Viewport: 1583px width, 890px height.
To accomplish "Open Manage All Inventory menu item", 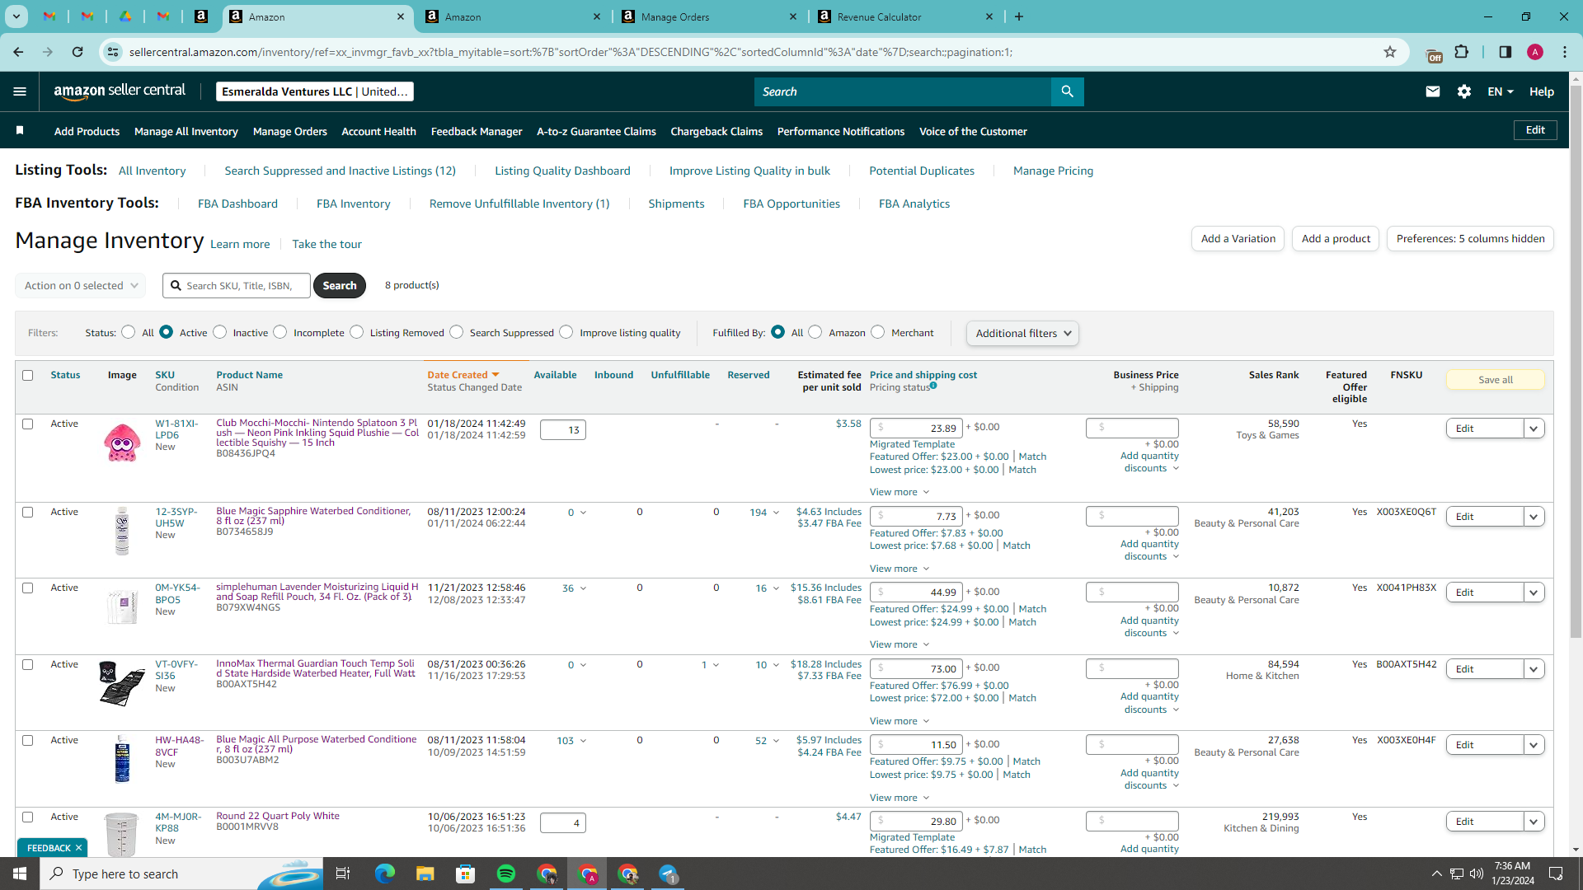I will pyautogui.click(x=186, y=131).
